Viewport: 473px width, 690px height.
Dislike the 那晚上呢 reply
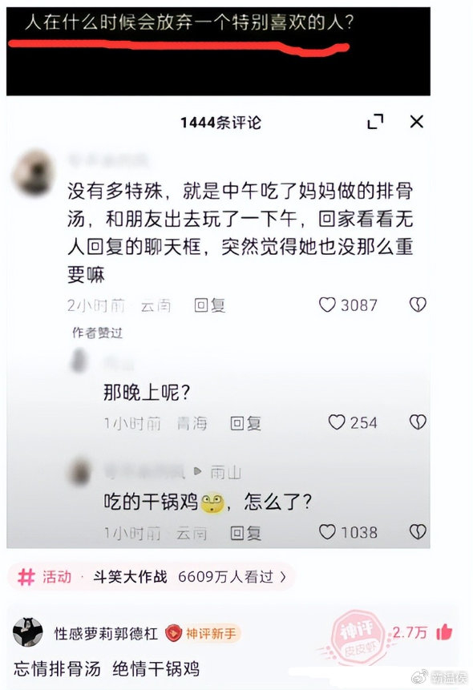tap(418, 422)
